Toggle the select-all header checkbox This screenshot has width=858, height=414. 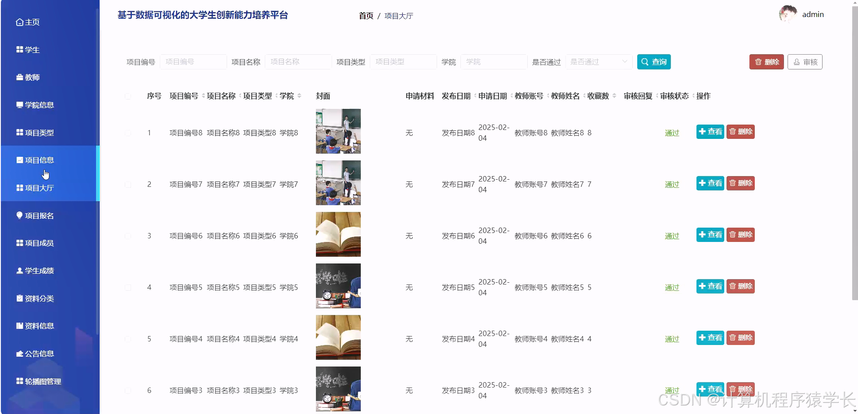pos(128,96)
